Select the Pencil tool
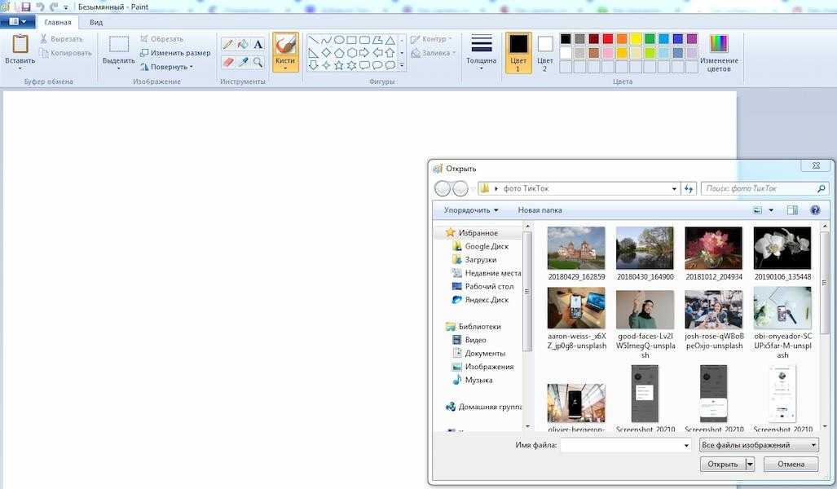Image resolution: width=837 pixels, height=489 pixels. [x=228, y=44]
